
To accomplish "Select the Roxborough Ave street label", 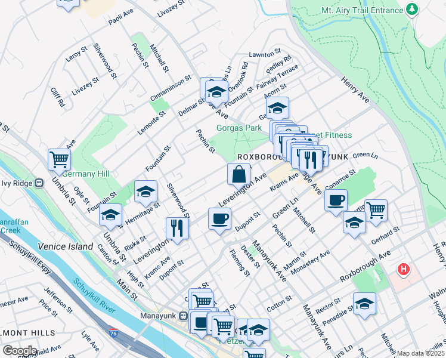I will [366, 266].
